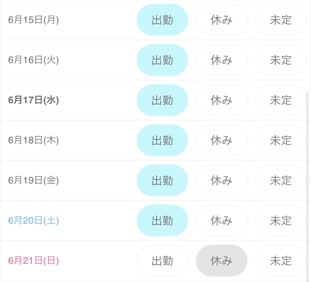Select 休み for 6月19日(金)
Image resolution: width=311 pixels, height=282 pixels.
point(221,180)
